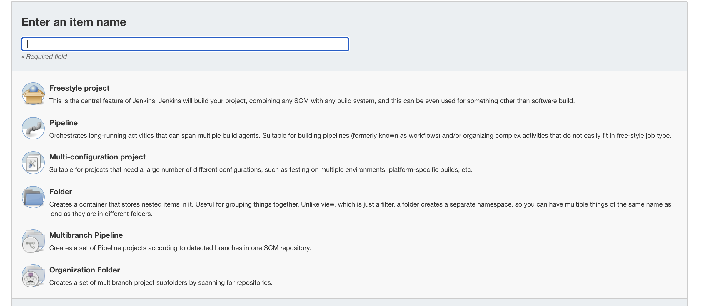Click the Pipeline description about build agents
This screenshot has width=714, height=306.
pos(360,136)
